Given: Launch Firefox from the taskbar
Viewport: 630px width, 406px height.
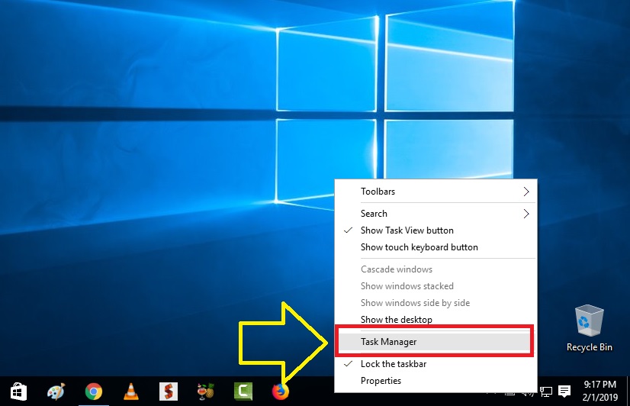Looking at the screenshot, I should [281, 391].
